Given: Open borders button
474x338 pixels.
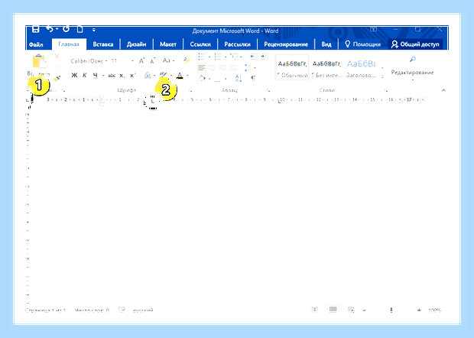Looking at the screenshot, I should pos(218,79).
